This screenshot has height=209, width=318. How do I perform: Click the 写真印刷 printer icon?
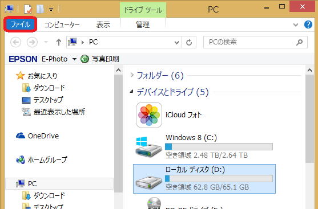pyautogui.click(x=84, y=59)
